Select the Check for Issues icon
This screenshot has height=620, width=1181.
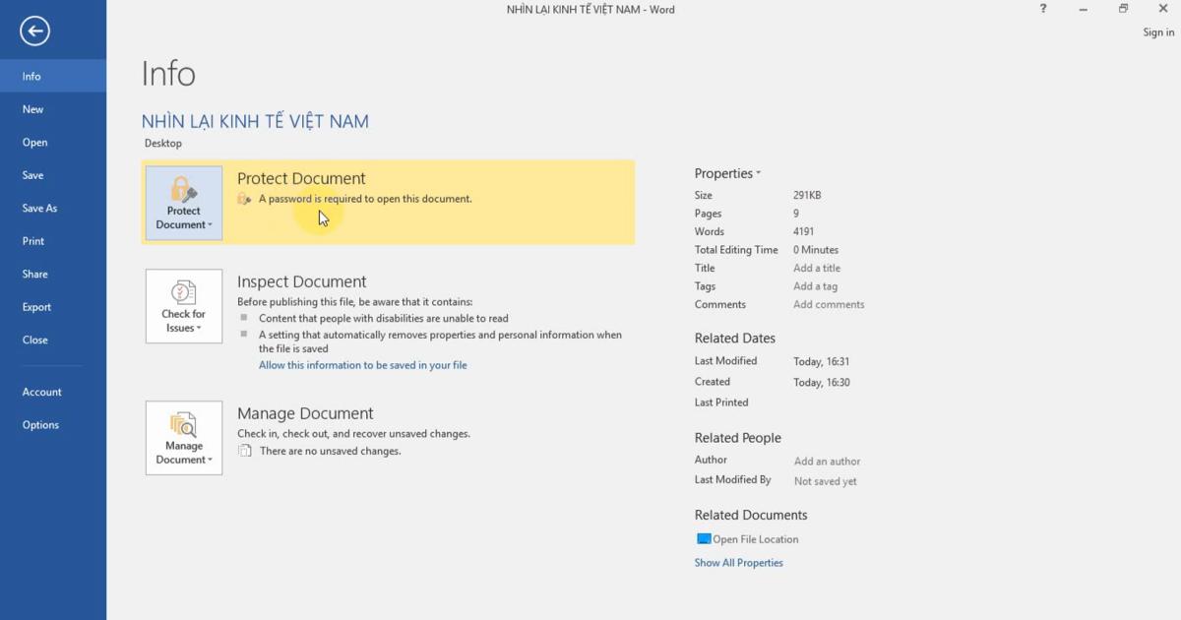coord(183,293)
